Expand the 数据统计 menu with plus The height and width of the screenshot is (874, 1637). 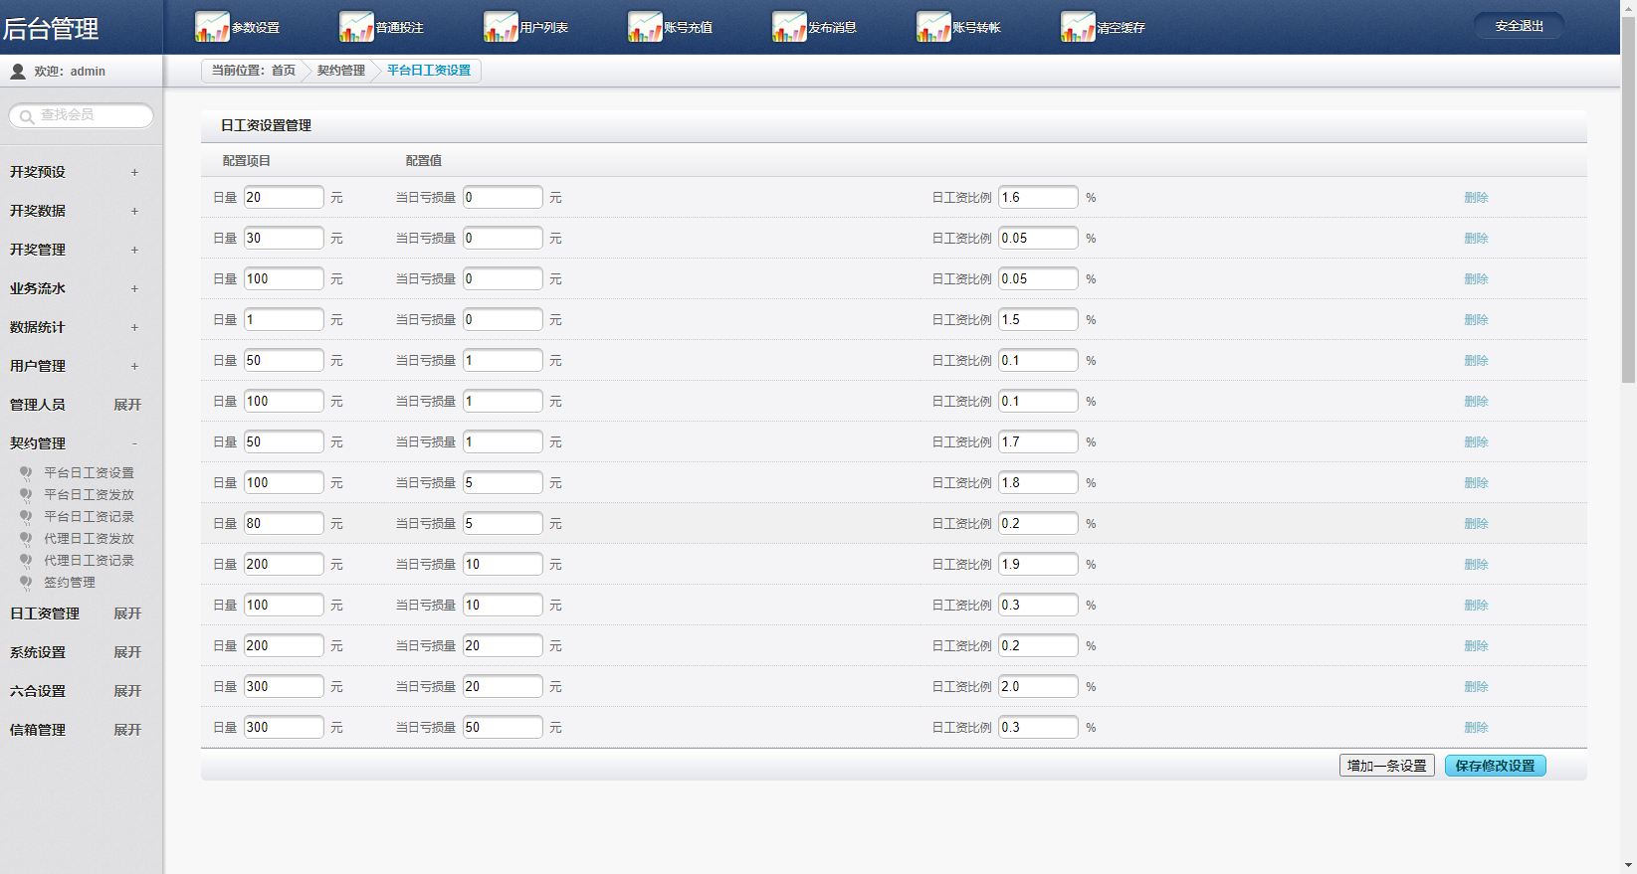134,328
